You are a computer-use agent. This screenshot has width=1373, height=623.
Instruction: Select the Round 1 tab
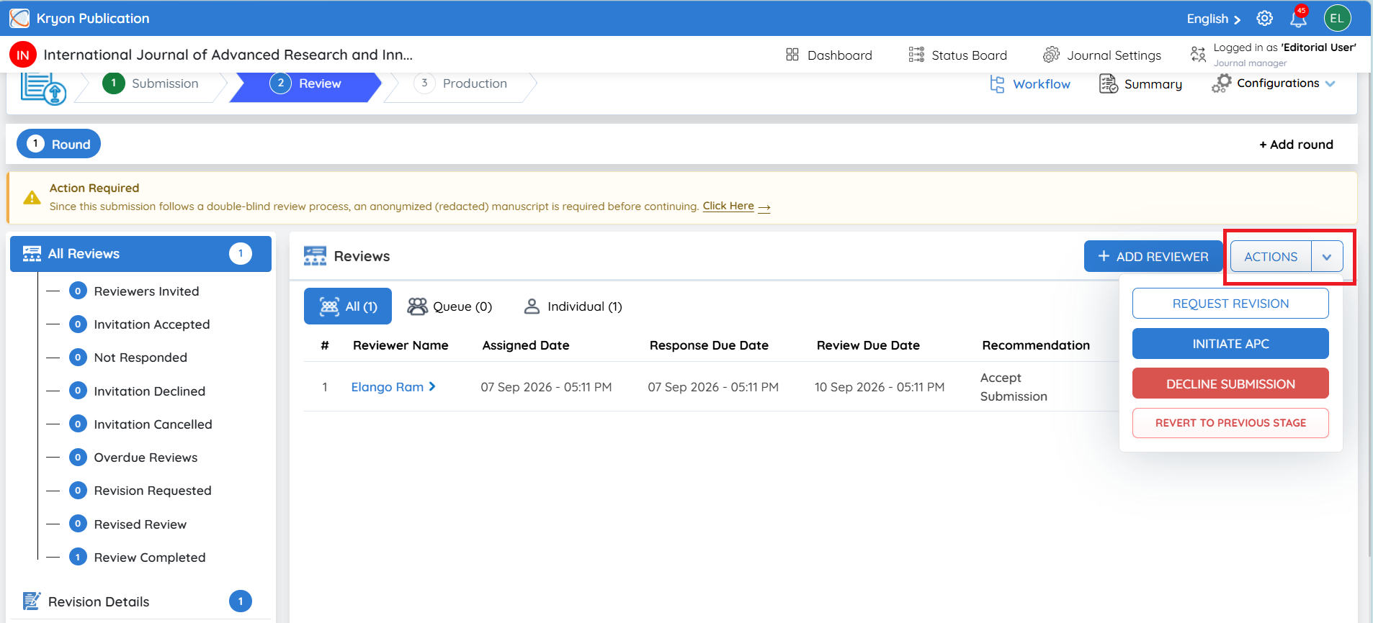coord(58,144)
